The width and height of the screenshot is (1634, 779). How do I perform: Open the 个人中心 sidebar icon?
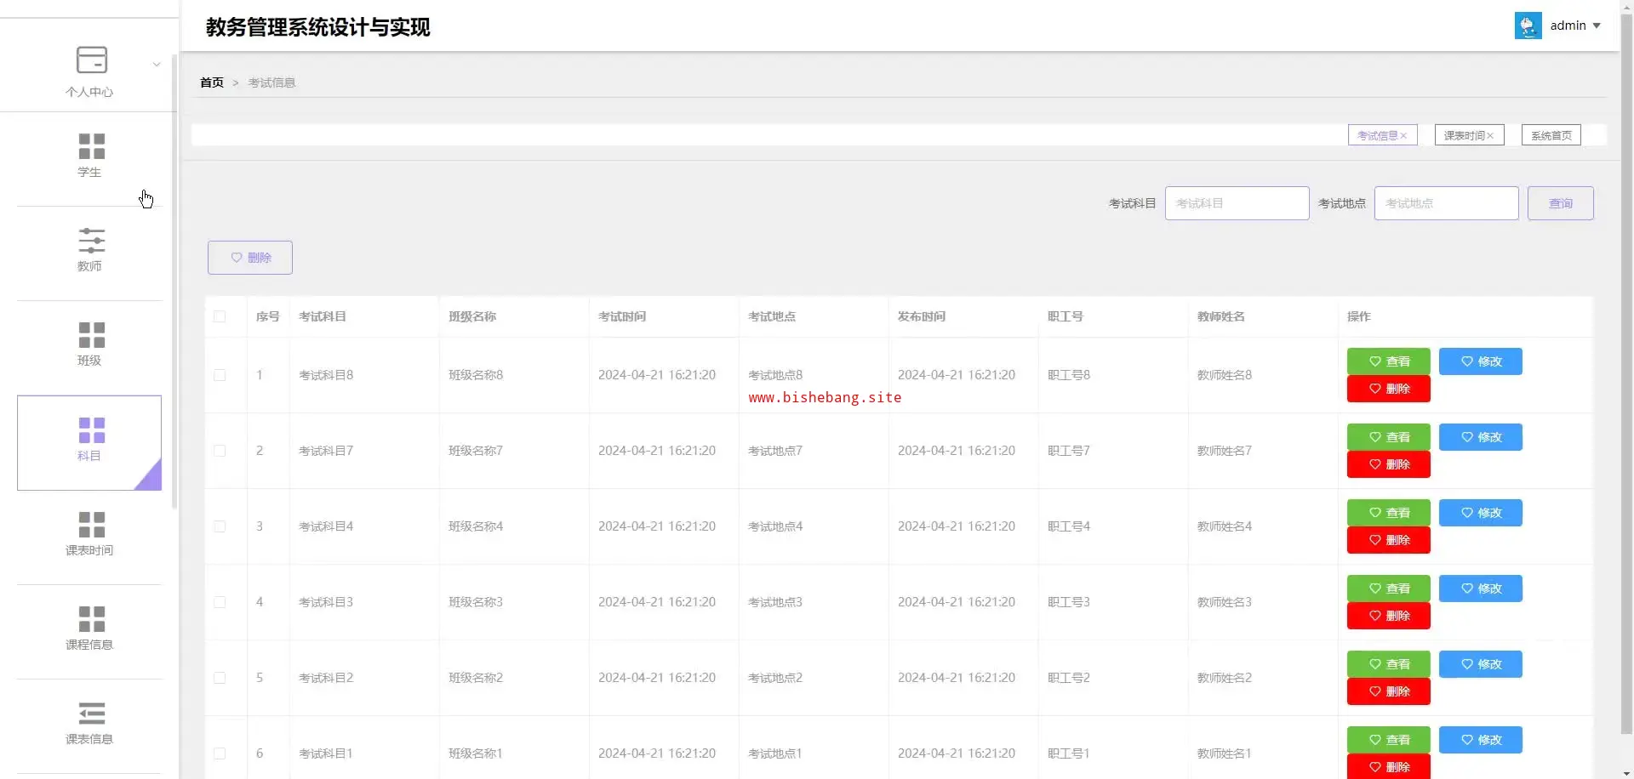pos(91,60)
